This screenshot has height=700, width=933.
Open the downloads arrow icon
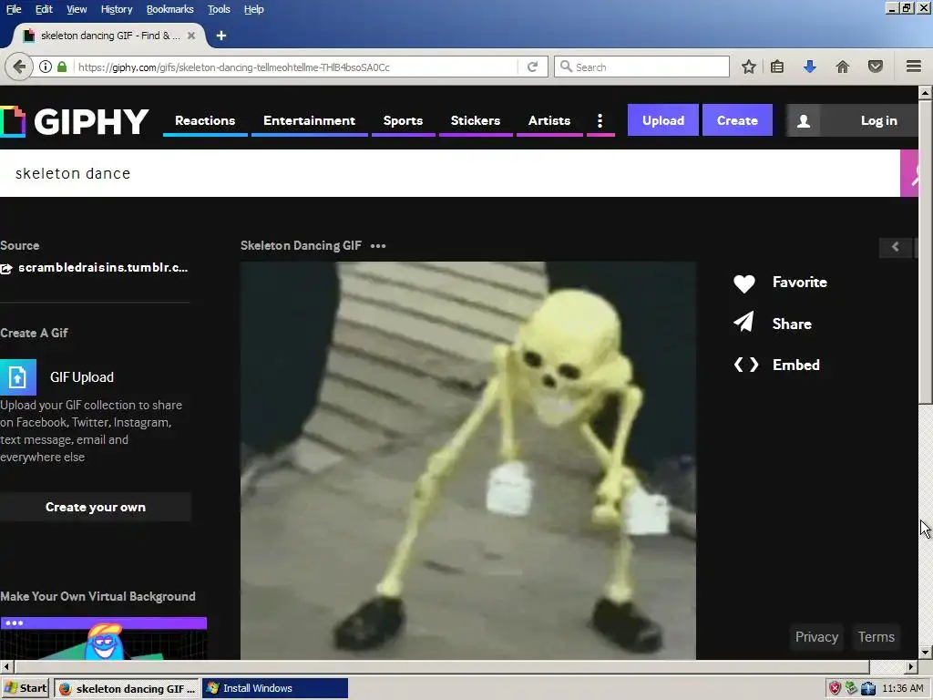pos(809,67)
